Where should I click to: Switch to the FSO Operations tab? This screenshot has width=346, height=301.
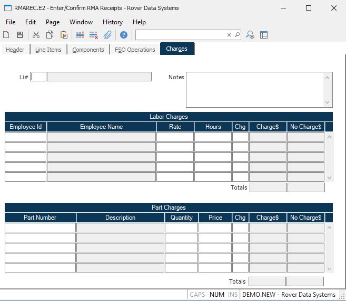(135, 50)
